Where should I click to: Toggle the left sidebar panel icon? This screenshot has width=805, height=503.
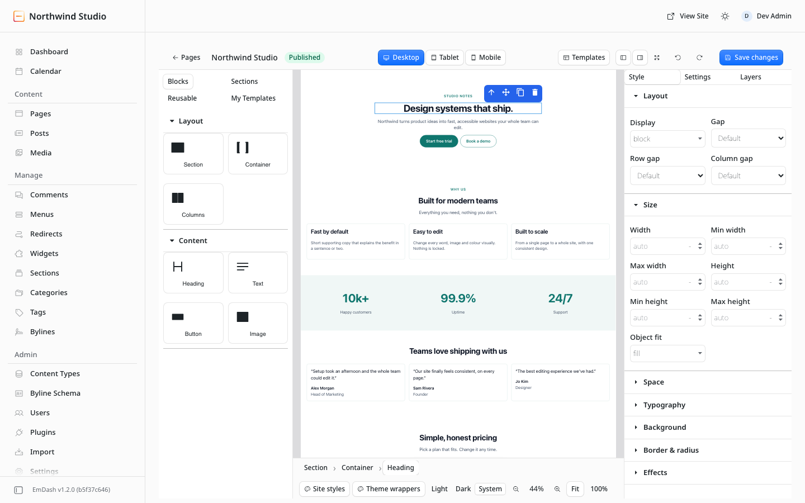[623, 58]
